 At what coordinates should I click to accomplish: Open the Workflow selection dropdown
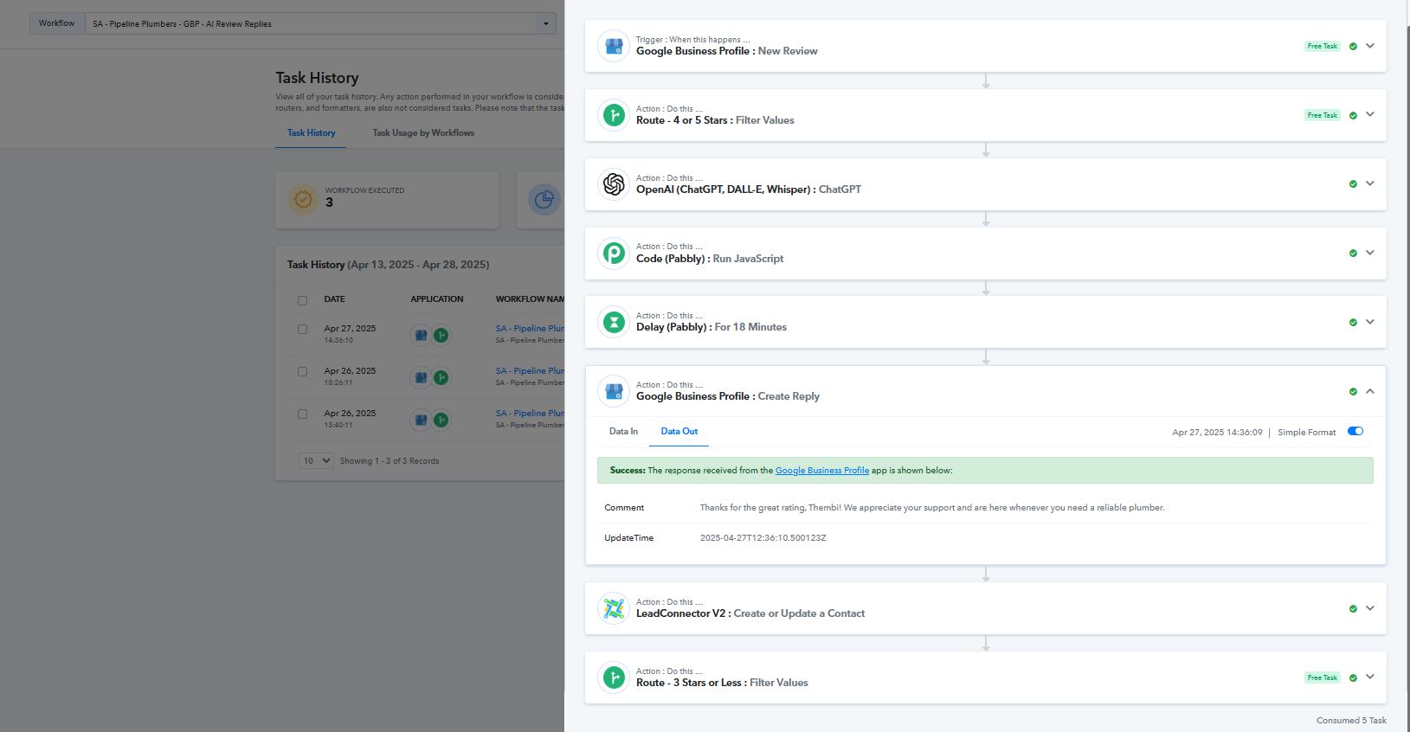click(x=545, y=23)
